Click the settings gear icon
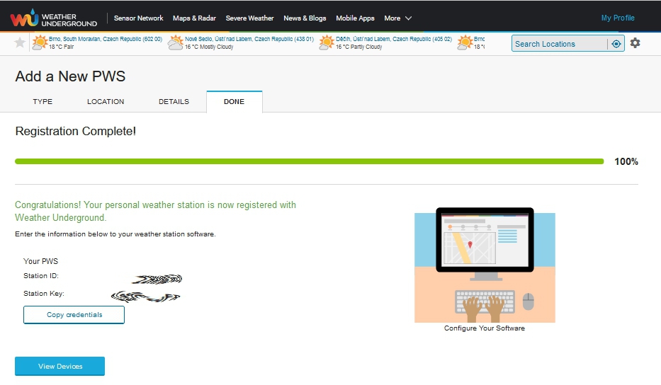 click(x=635, y=43)
